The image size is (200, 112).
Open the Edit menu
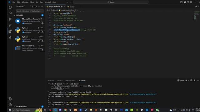click(18, 2)
